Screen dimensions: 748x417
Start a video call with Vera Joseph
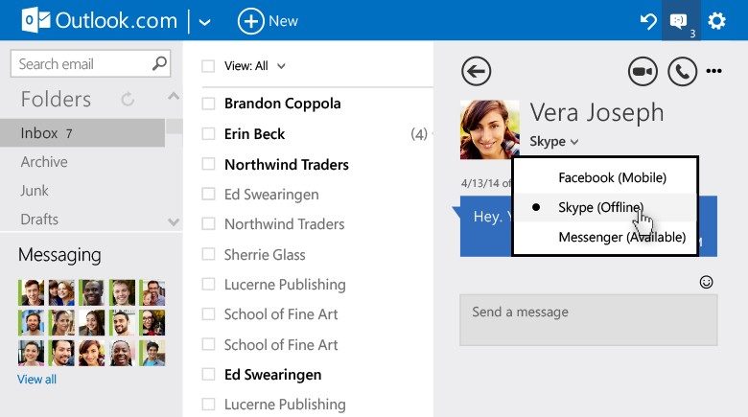642,71
